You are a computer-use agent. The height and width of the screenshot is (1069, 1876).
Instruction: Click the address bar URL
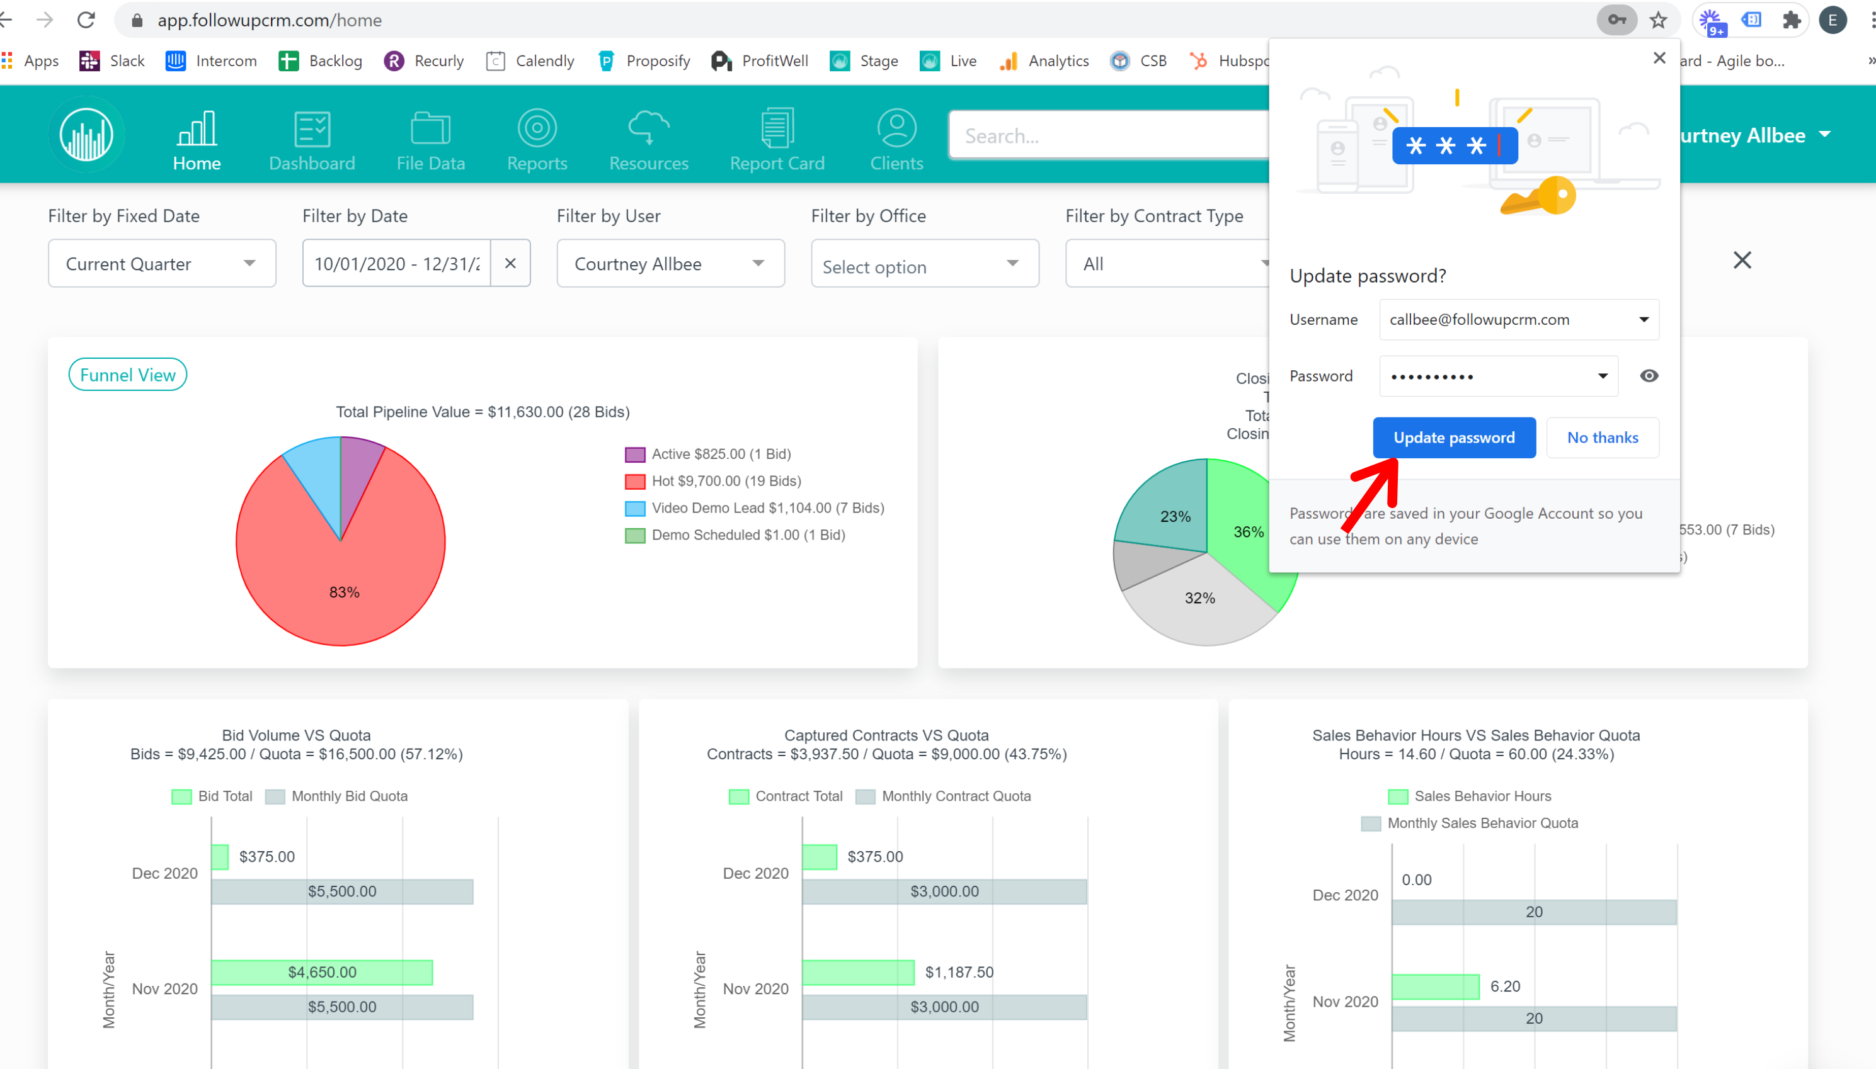(270, 20)
